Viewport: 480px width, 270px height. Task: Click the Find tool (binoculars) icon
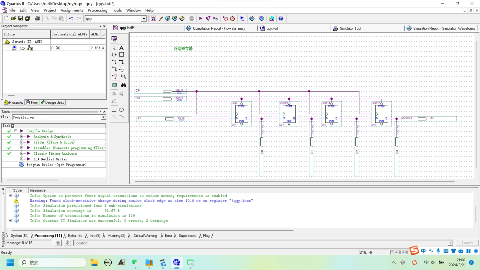tap(124, 85)
